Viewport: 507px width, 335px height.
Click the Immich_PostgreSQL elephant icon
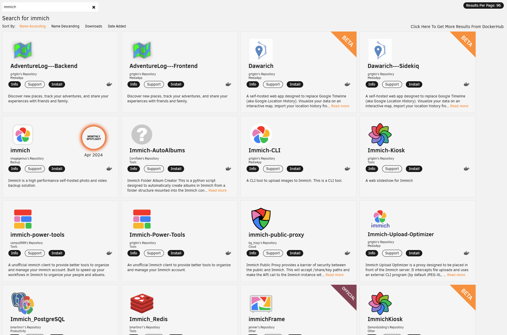[23, 303]
